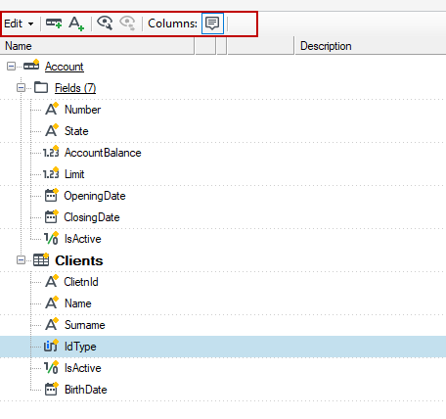The width and height of the screenshot is (446, 419).
Task: Select the BirthDate field
Action: (x=86, y=390)
